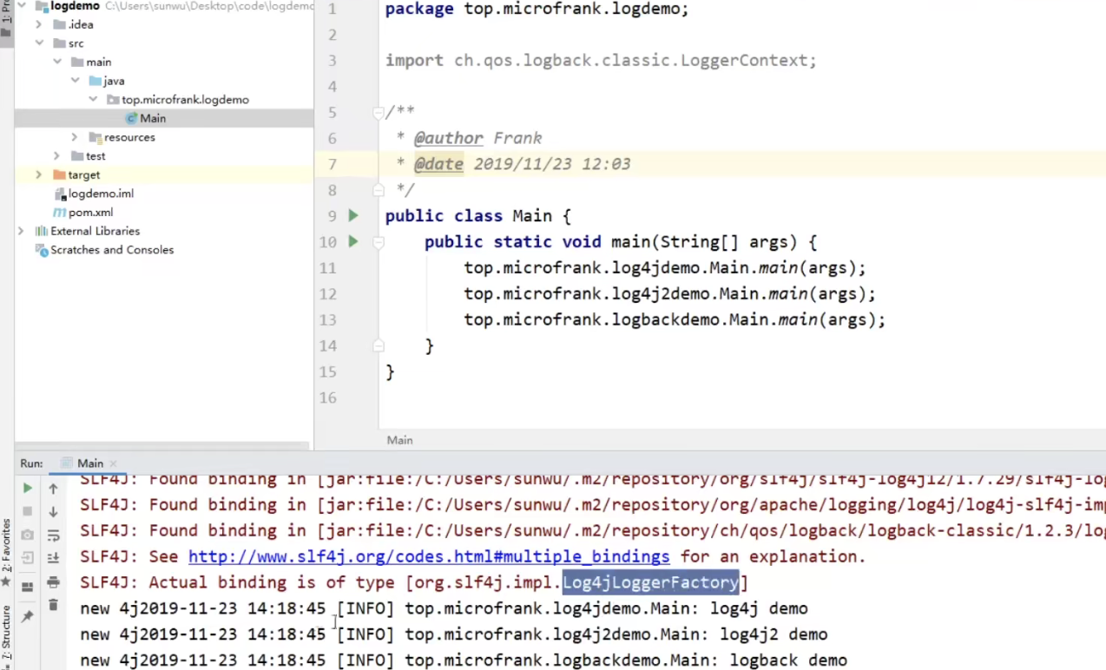Run main method from gutter arrow on line 10
The image size is (1106, 670).
(x=353, y=241)
